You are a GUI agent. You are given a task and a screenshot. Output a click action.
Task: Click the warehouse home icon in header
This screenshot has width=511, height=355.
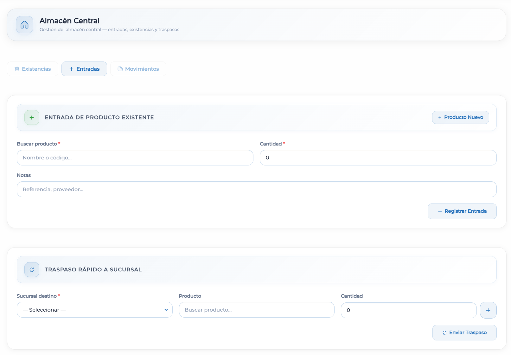coord(24,25)
